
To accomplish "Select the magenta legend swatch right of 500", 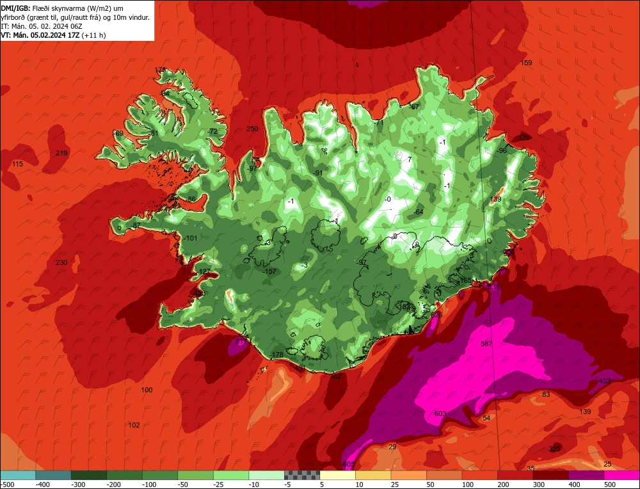I will pyautogui.click(x=621, y=475).
